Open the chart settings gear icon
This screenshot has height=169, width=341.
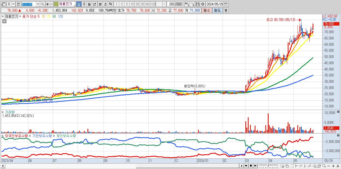pyautogui.click(x=203, y=4)
